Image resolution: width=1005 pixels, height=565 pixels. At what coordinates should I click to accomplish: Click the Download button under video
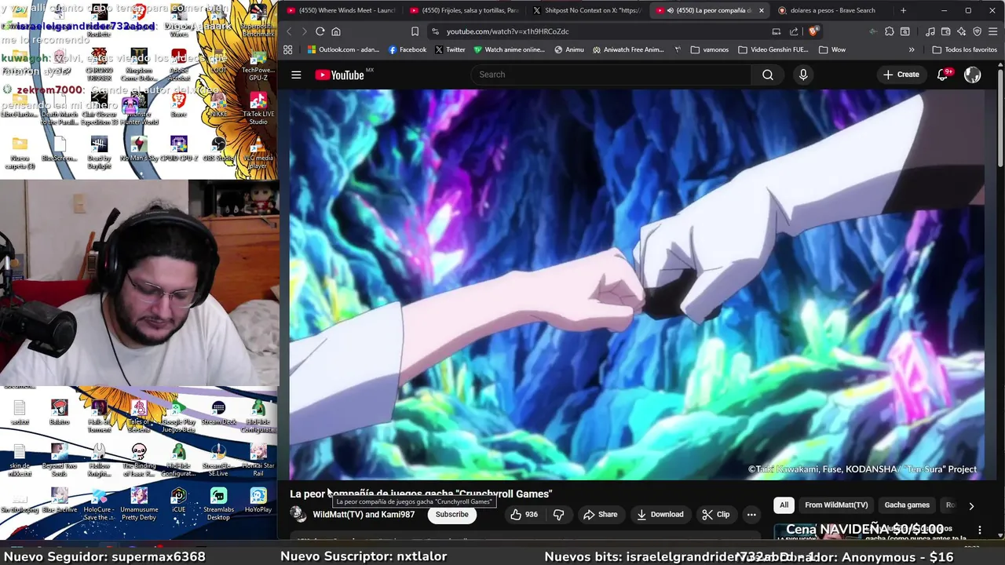point(660,514)
